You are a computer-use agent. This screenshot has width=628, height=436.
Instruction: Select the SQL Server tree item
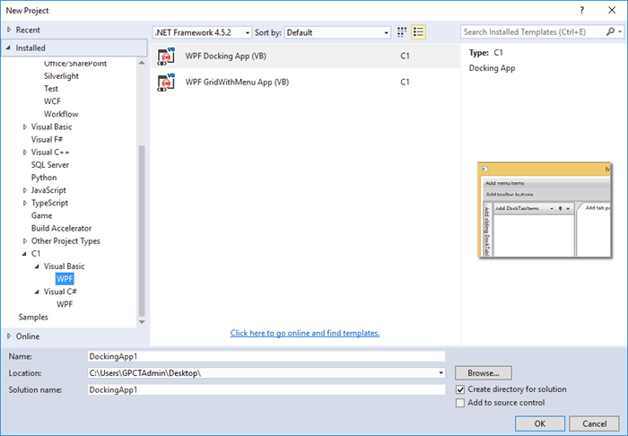[x=50, y=165]
